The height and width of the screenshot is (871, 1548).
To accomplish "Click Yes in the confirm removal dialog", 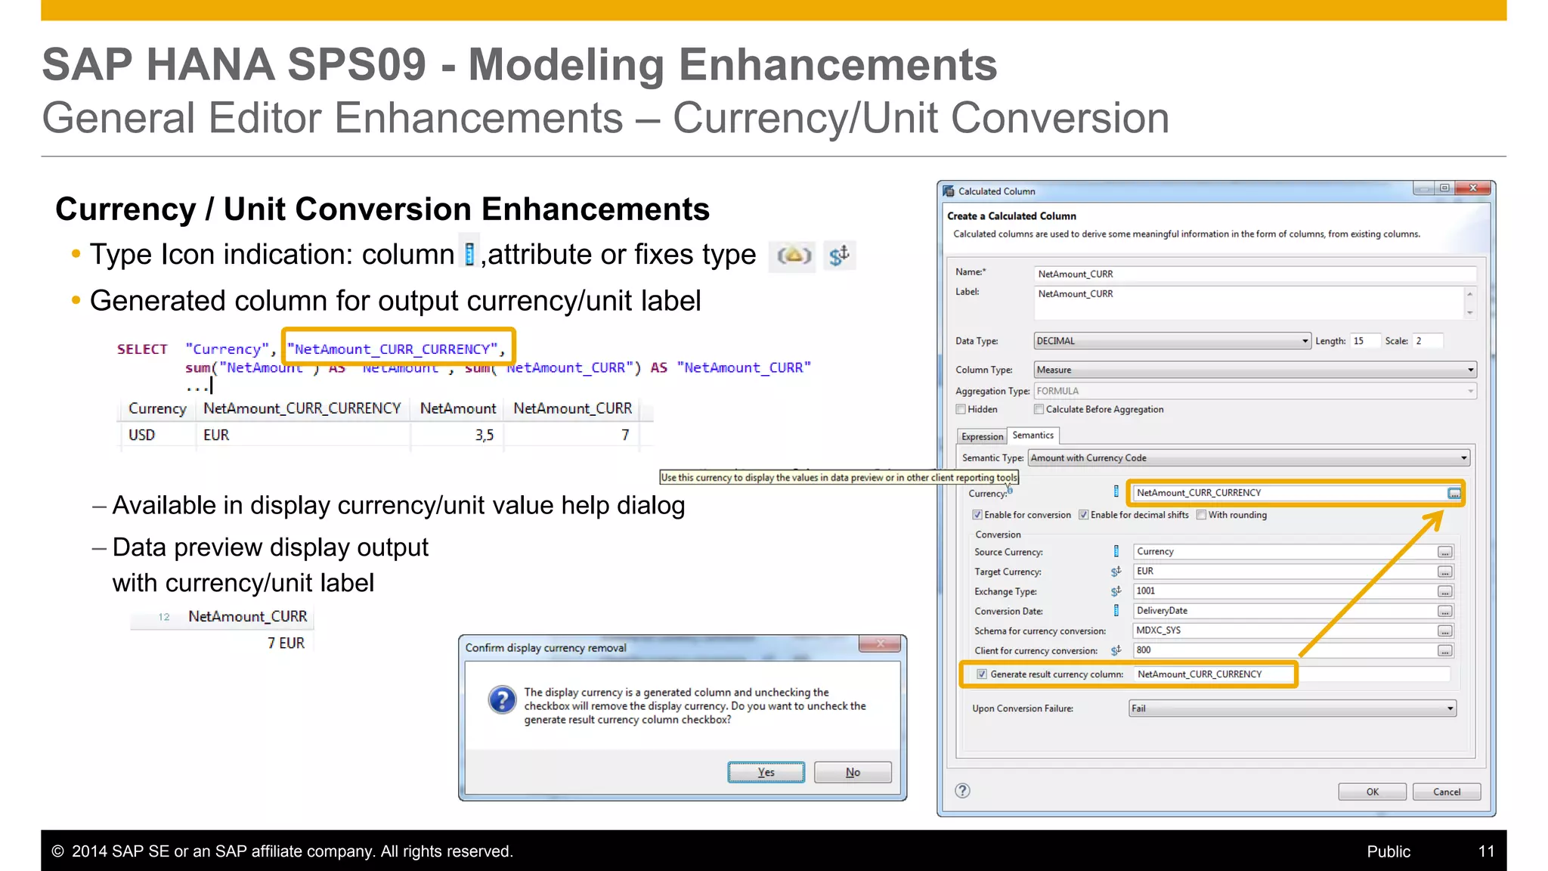I will click(x=766, y=772).
